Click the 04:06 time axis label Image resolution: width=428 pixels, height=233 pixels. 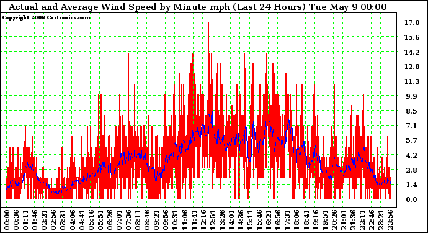point(72,220)
